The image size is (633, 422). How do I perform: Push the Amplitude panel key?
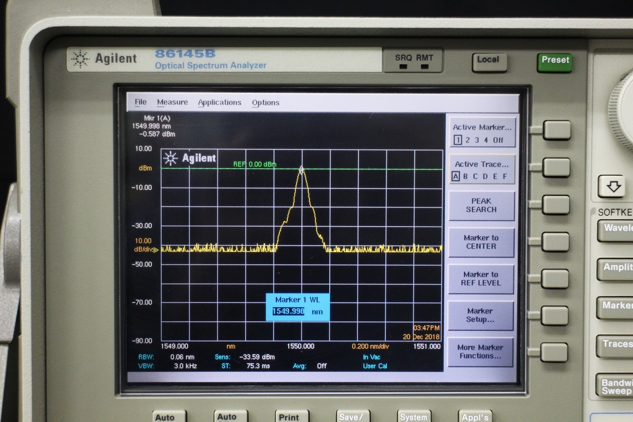point(615,269)
